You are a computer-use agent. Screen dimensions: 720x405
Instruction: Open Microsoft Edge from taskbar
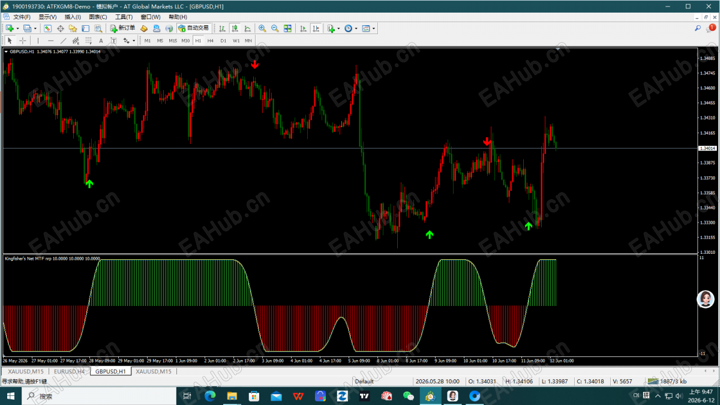[x=209, y=396]
